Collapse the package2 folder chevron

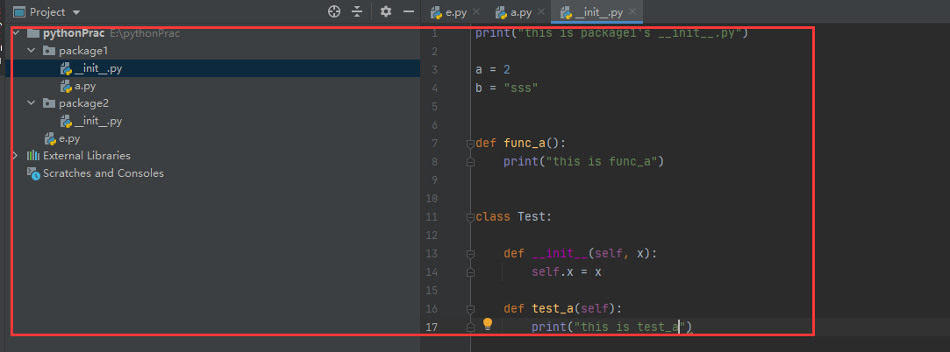tap(31, 103)
